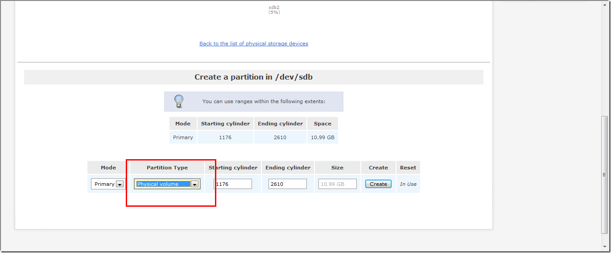The height and width of the screenshot is (253, 611).
Task: Click the In Use reset text
Action: pyautogui.click(x=408, y=184)
